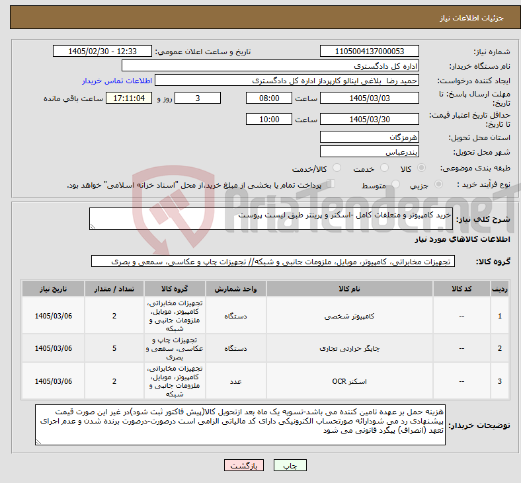The image size is (521, 483).
Task: Click the remaining time field 17:11:04
Action: pyautogui.click(x=129, y=98)
